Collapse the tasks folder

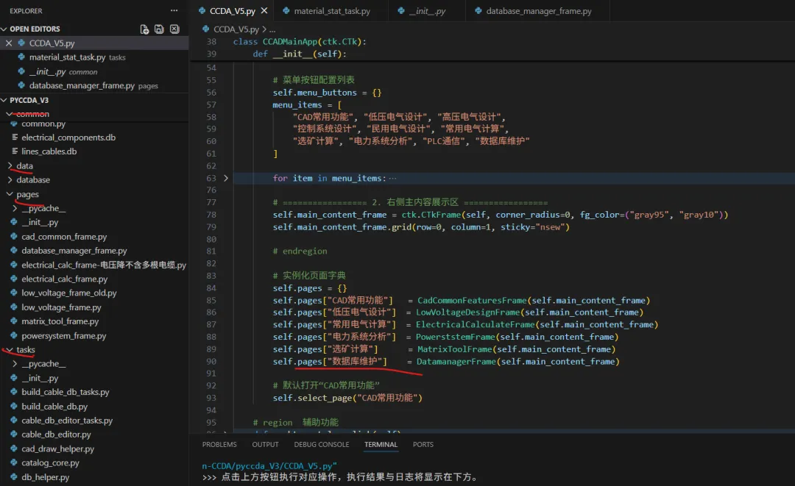tap(10, 350)
